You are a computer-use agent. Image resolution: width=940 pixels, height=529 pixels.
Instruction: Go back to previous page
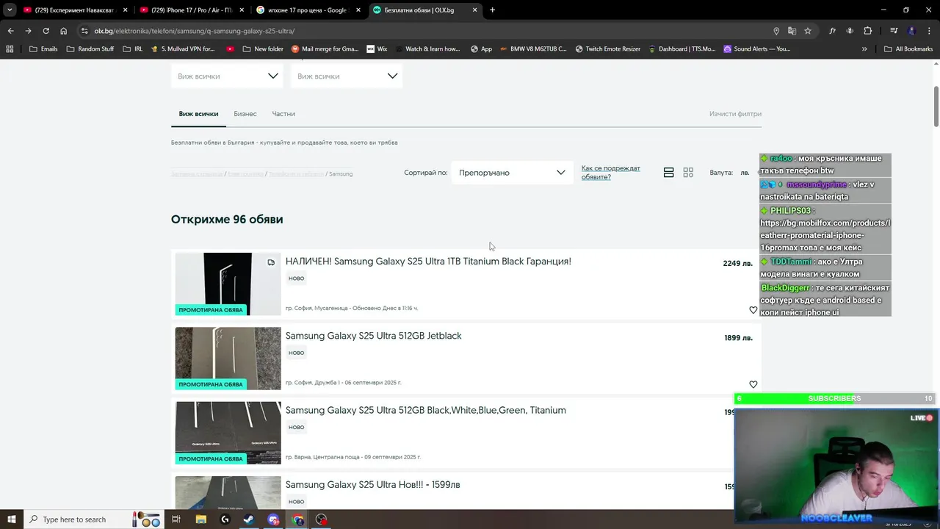point(10,31)
